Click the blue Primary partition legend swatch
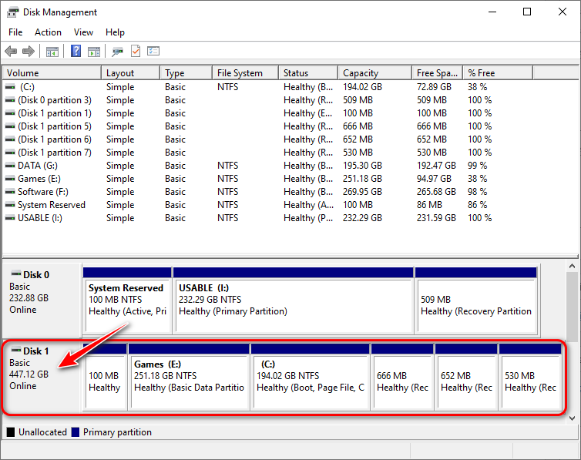 tap(76, 432)
